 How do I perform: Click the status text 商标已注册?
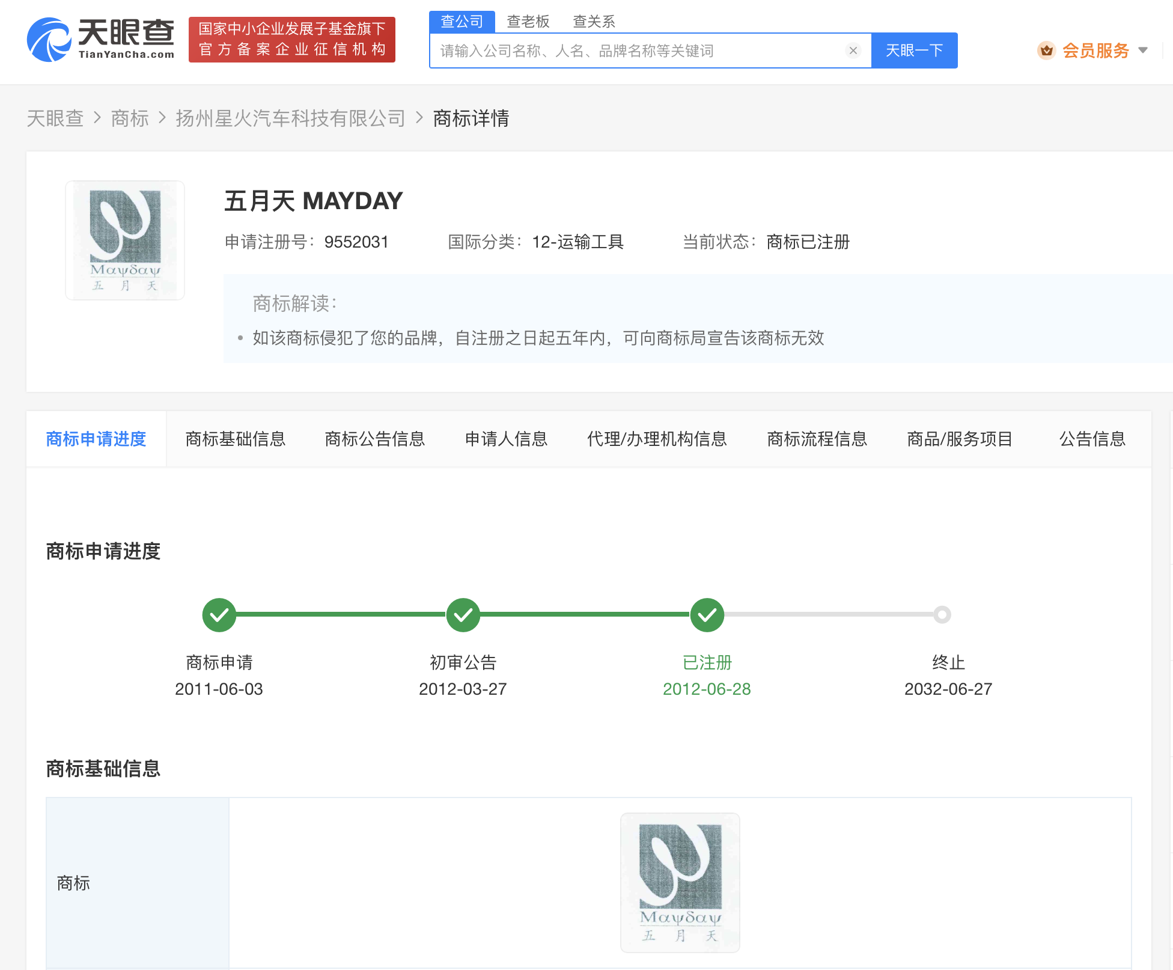coord(808,242)
